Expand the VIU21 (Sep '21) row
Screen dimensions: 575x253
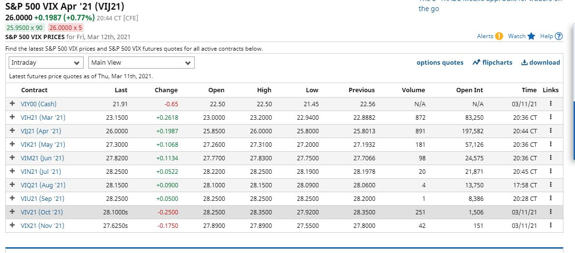13,198
